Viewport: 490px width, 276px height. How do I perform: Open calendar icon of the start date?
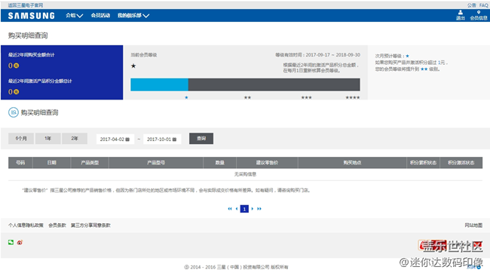(127, 140)
